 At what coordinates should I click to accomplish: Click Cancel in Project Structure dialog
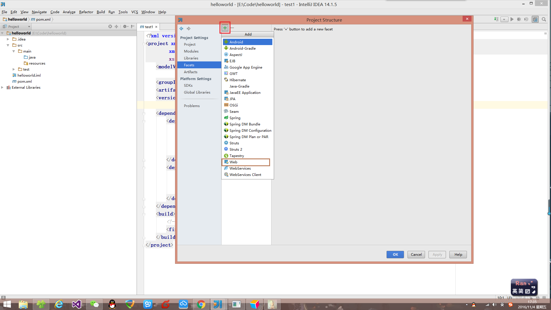[x=416, y=255]
